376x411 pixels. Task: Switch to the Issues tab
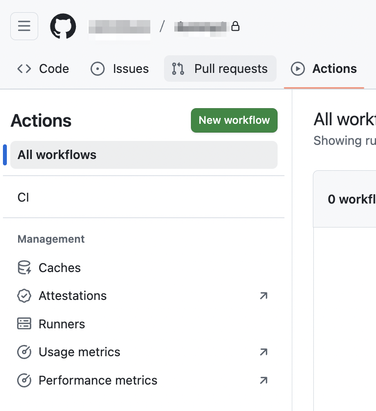(131, 69)
